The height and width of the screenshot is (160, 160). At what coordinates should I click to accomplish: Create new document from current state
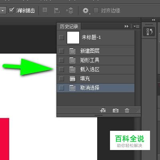103,110
